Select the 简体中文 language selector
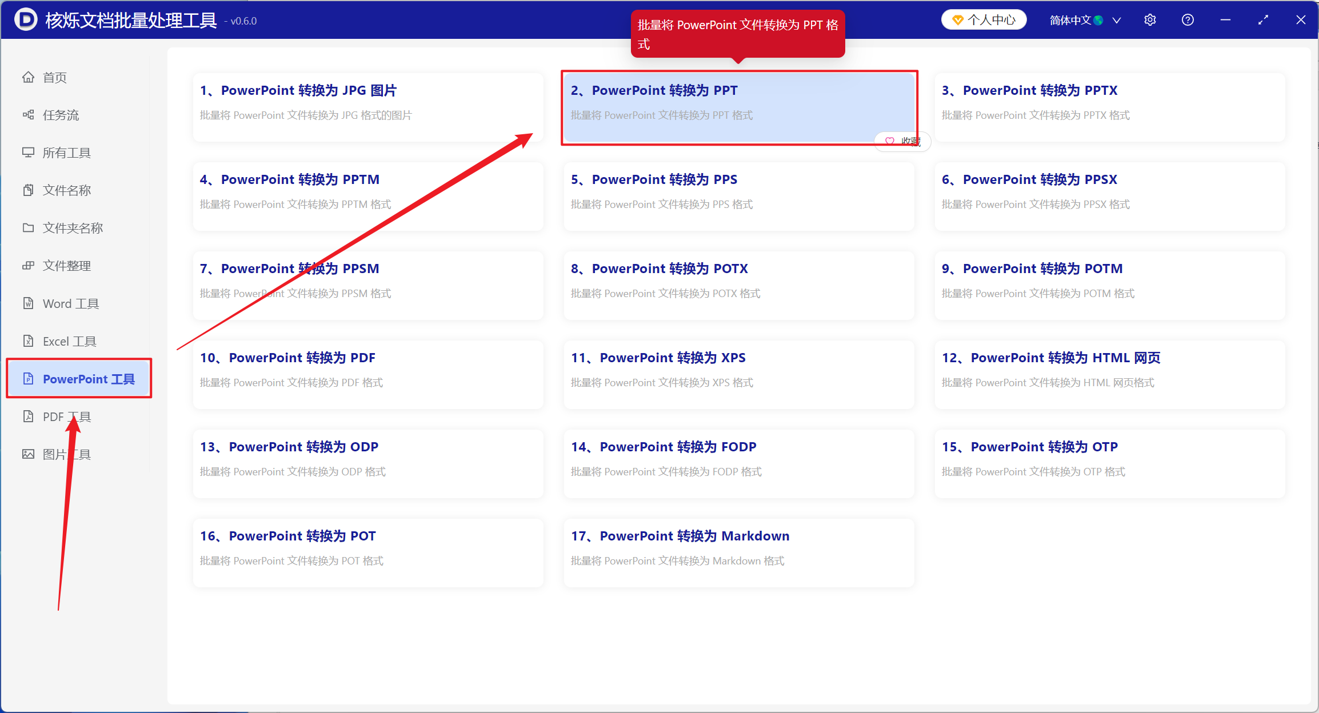The height and width of the screenshot is (713, 1319). [x=1085, y=21]
